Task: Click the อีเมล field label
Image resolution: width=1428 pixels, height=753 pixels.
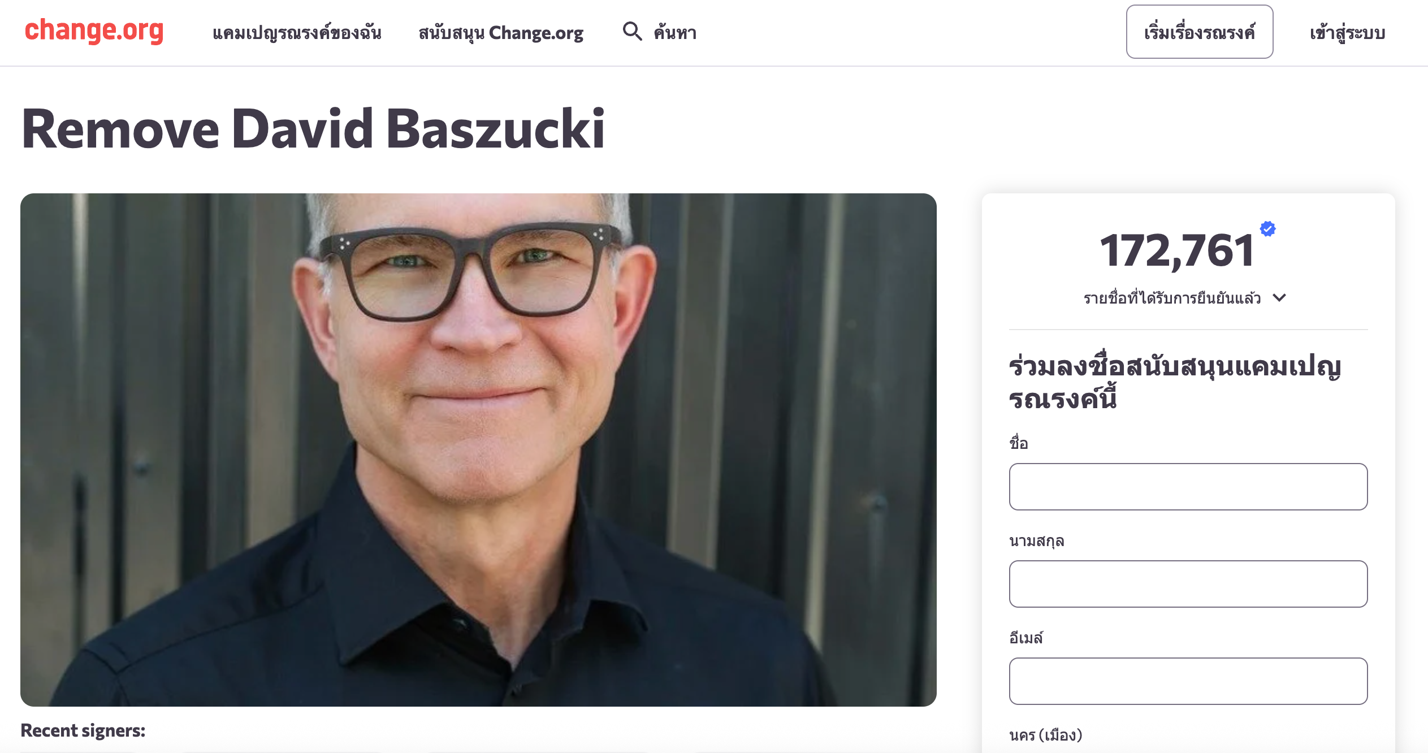Action: pyautogui.click(x=1025, y=637)
